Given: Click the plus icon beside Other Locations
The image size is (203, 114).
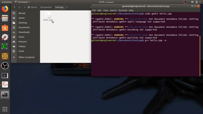Looking at the screenshot, I should click(x=14, y=57).
